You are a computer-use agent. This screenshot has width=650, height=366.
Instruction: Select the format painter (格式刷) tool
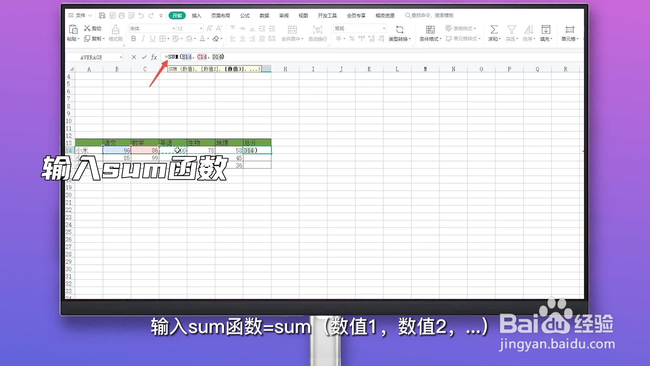115,33
